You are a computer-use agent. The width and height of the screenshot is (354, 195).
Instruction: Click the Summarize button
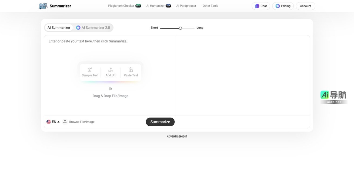(x=160, y=122)
